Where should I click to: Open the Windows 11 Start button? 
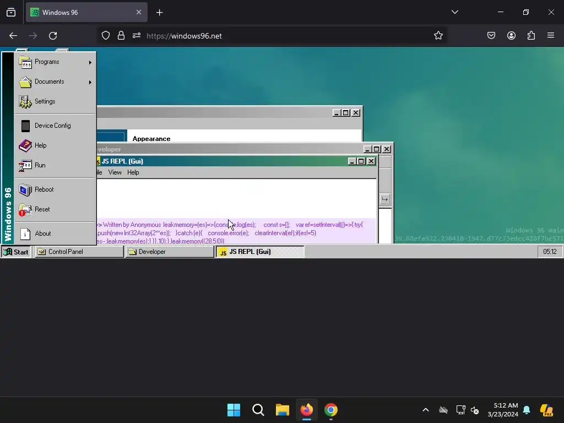tap(234, 410)
